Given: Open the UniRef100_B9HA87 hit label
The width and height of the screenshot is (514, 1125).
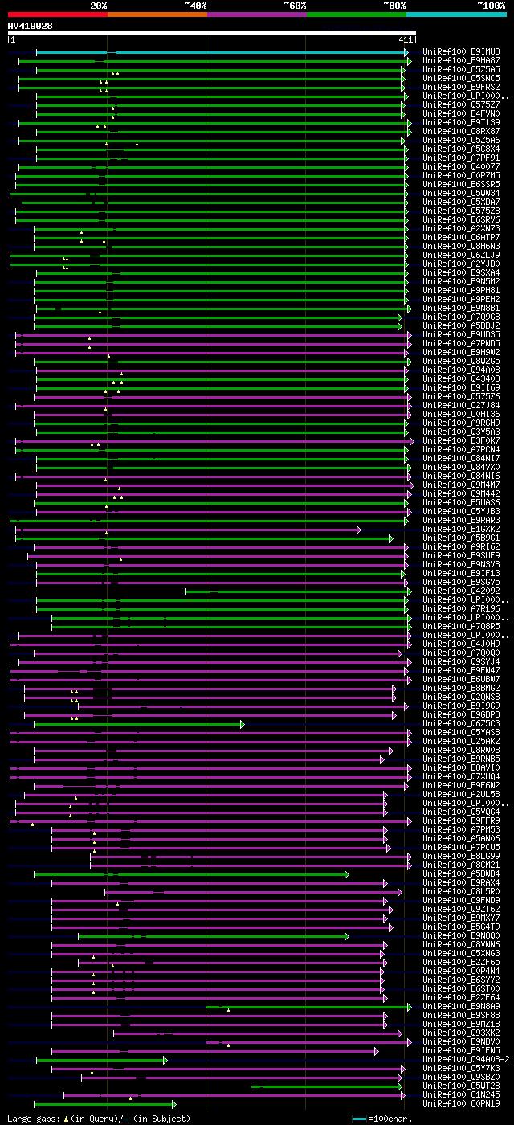Looking at the screenshot, I should [x=461, y=60].
